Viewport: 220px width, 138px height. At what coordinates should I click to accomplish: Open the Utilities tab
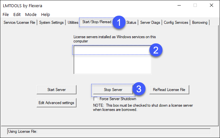73,23
